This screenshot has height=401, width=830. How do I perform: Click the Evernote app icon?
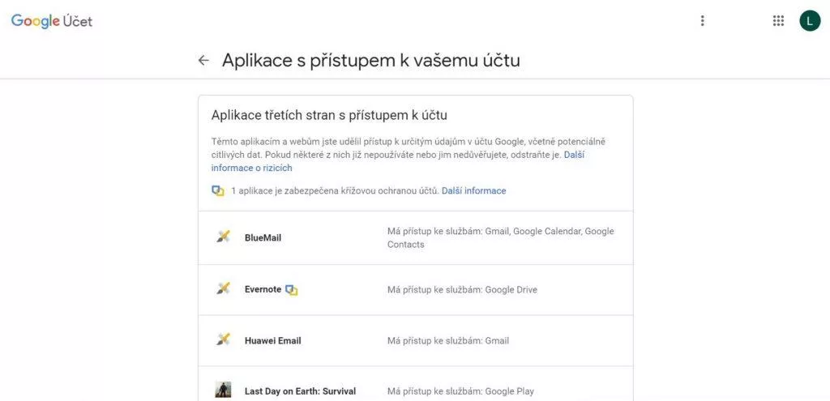click(223, 289)
